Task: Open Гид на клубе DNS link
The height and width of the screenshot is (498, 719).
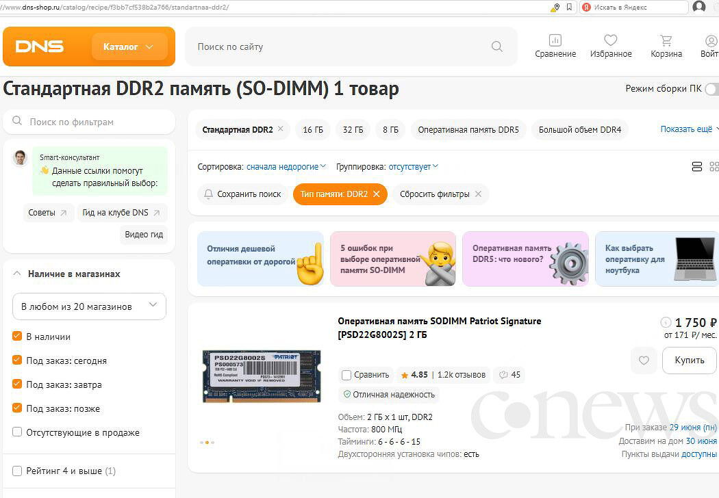Action: click(x=121, y=213)
